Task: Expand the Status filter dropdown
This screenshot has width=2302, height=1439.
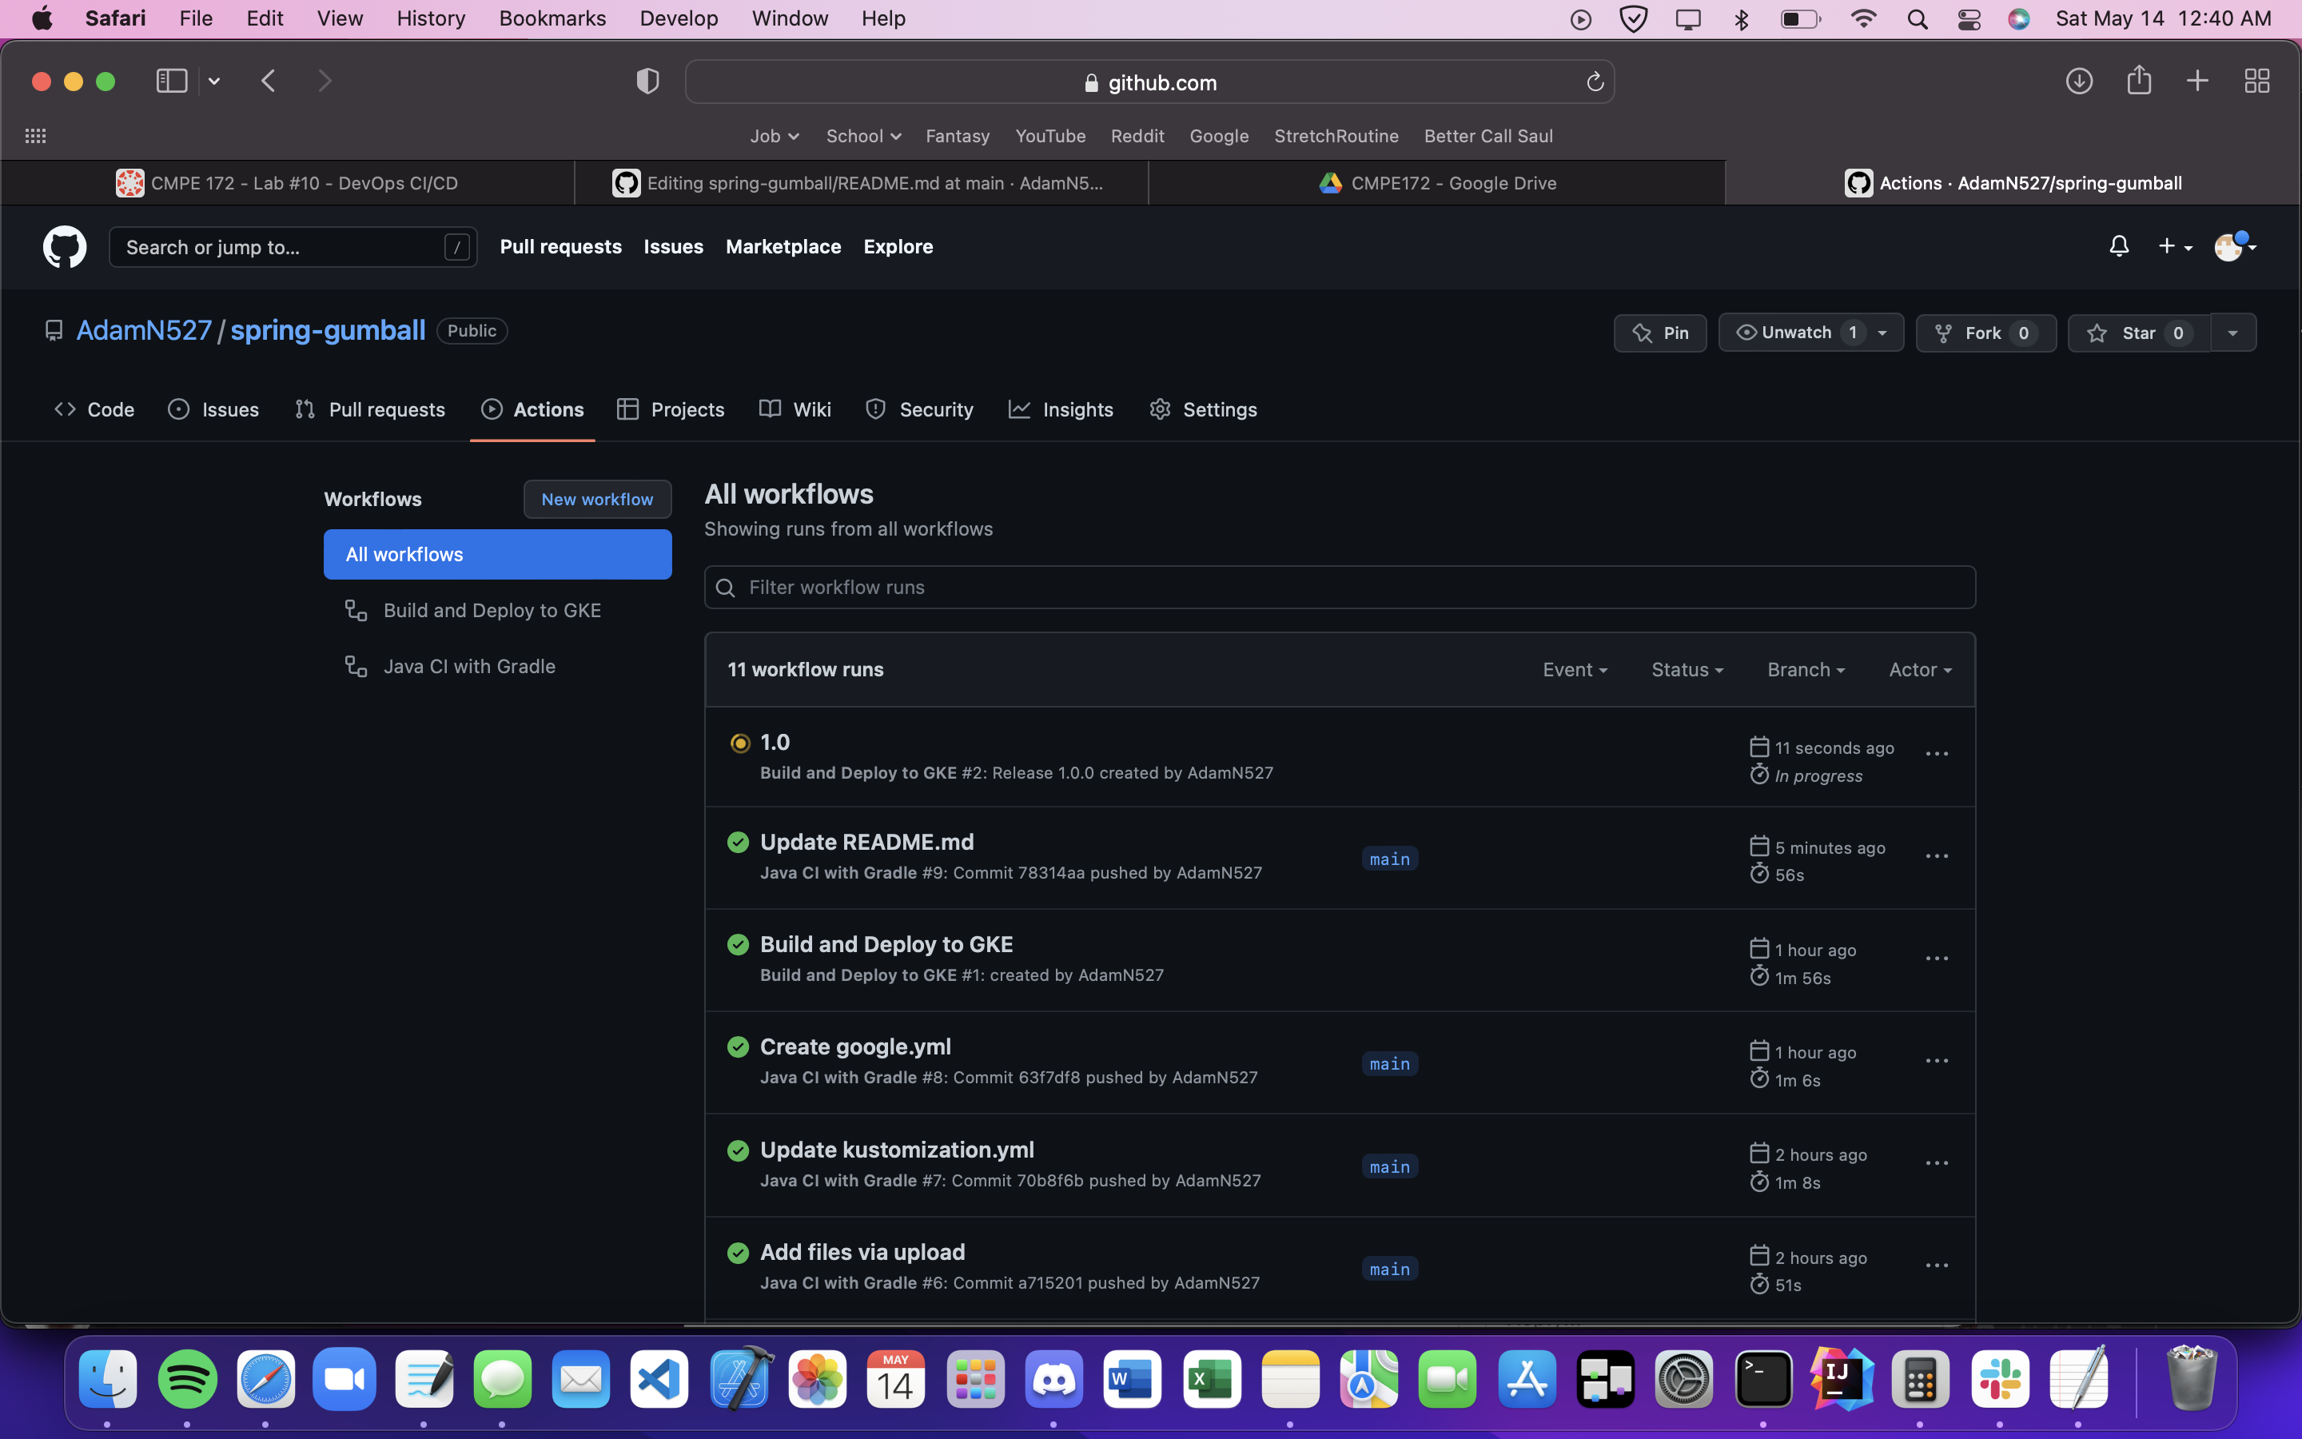Action: pyautogui.click(x=1687, y=670)
